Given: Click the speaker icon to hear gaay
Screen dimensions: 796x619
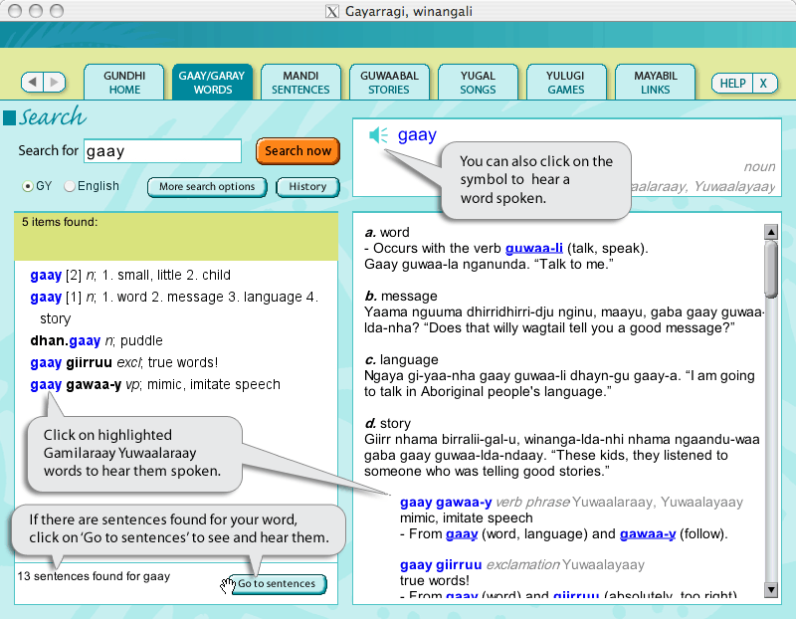Looking at the screenshot, I should 378,135.
